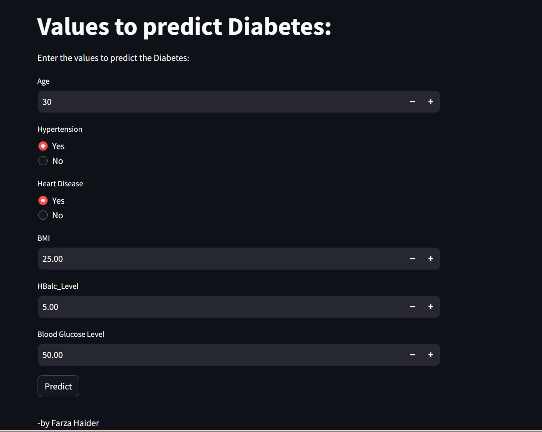Click the plus icon to increase Age
The width and height of the screenshot is (542, 432).
click(x=430, y=102)
